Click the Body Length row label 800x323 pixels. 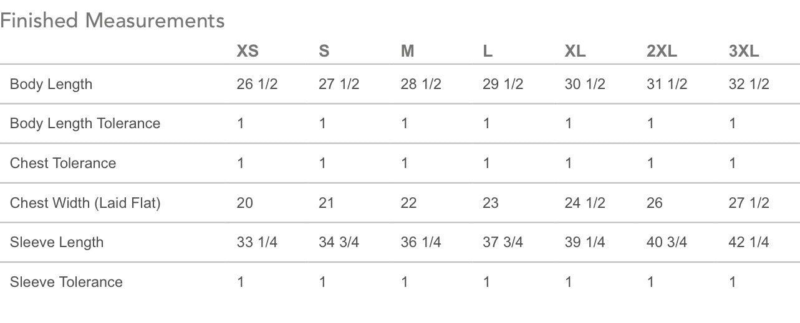tap(51, 84)
